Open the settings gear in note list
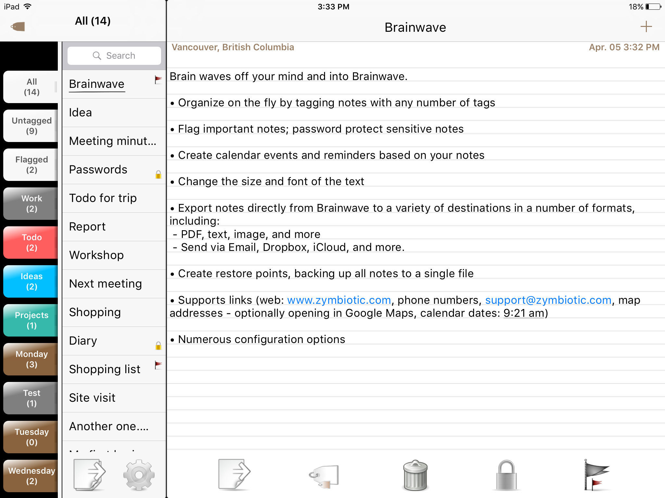 139,475
